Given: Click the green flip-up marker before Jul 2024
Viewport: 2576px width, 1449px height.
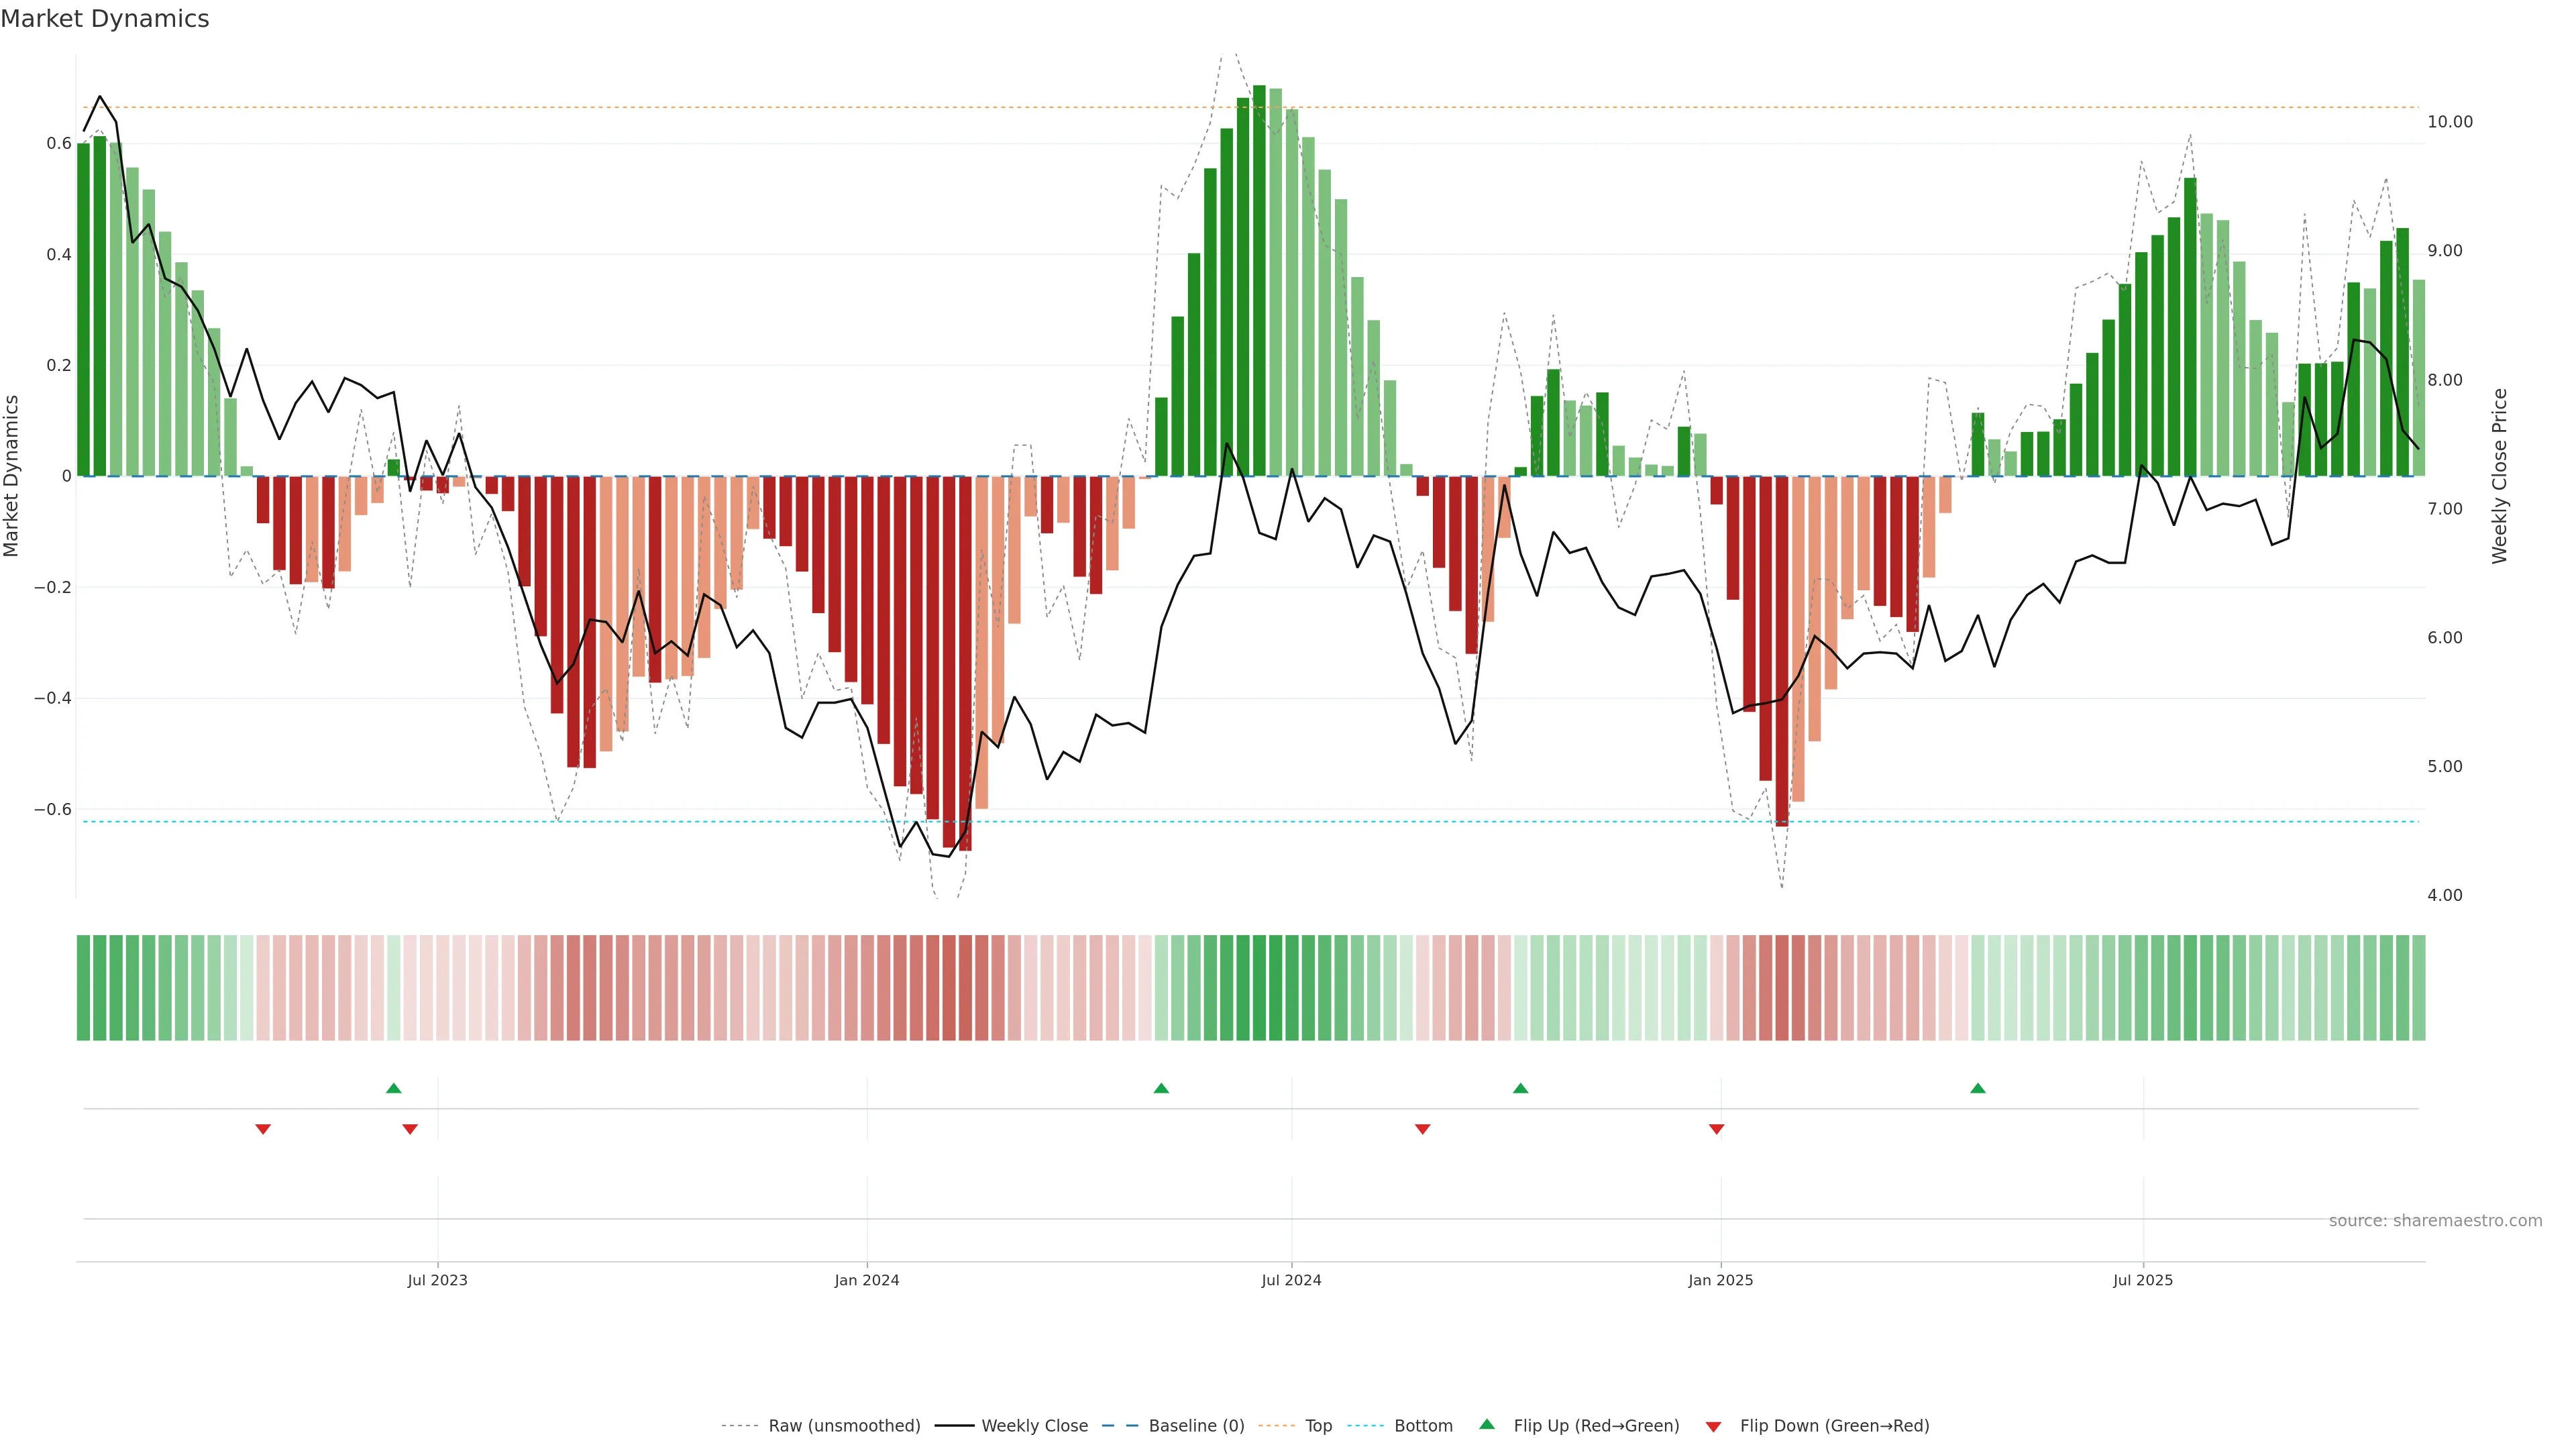Looking at the screenshot, I should [x=1161, y=1088].
